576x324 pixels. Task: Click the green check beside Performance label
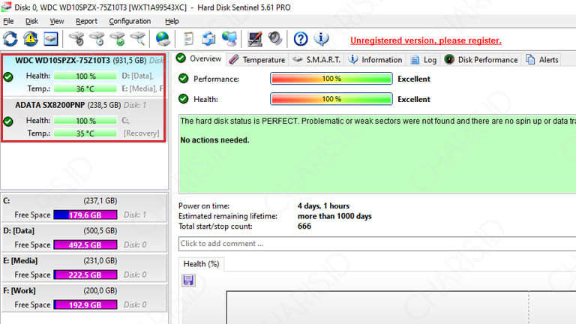pyautogui.click(x=183, y=79)
